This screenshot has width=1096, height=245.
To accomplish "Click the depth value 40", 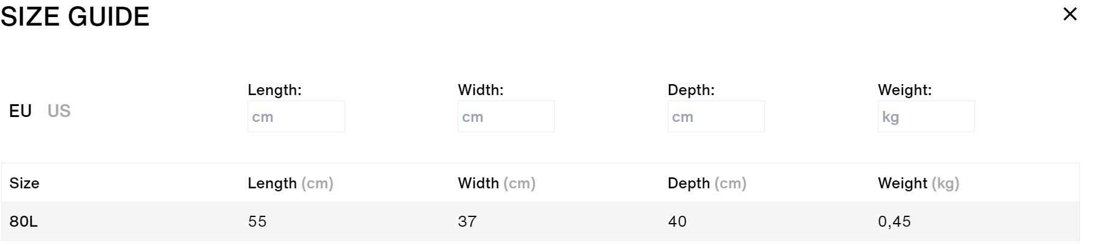I will click(x=678, y=221).
